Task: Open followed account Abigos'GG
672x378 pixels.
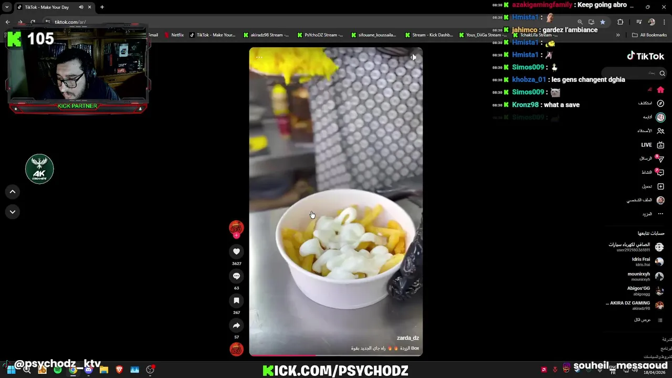Action: pos(645,291)
